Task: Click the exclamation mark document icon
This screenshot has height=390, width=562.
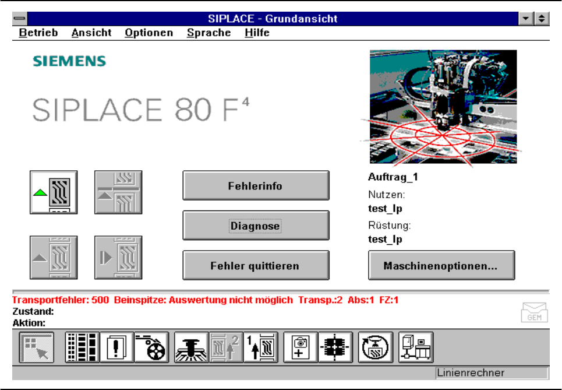Action: (x=117, y=347)
